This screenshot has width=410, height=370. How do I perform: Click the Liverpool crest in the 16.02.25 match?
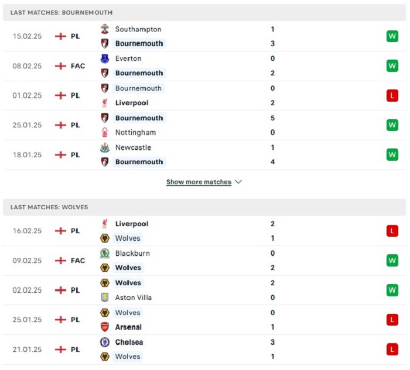tap(105, 223)
